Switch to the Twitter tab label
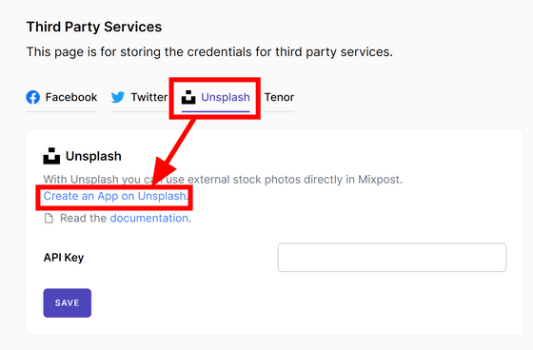 pyautogui.click(x=149, y=97)
